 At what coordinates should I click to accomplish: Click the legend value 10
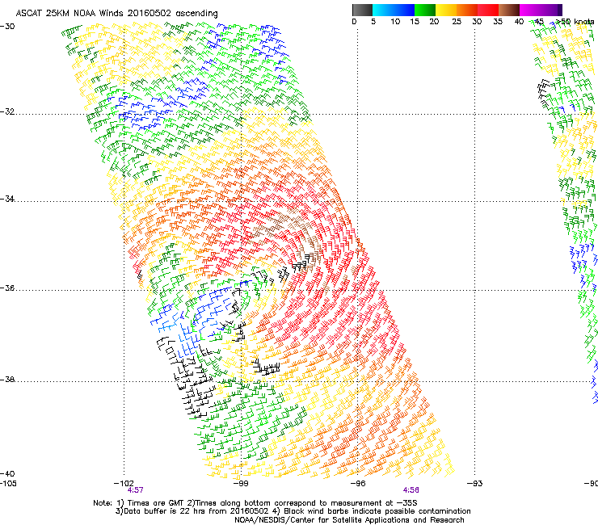pos(395,22)
